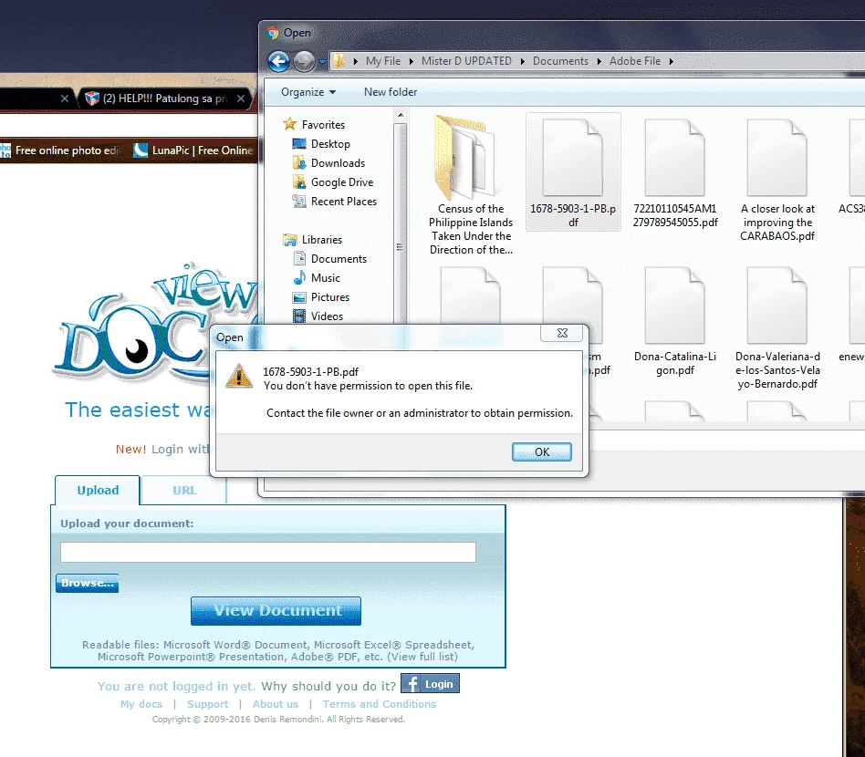Viewport: 865px width, 757px height.
Task: Click the Documents library icon
Action: (x=299, y=259)
